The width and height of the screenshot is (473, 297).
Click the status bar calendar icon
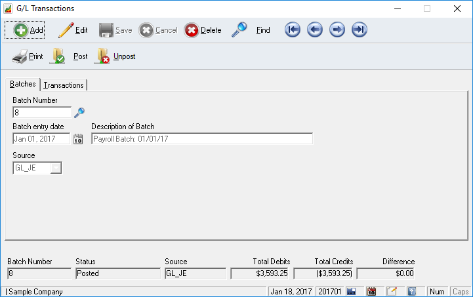pyautogui.click(x=371, y=291)
